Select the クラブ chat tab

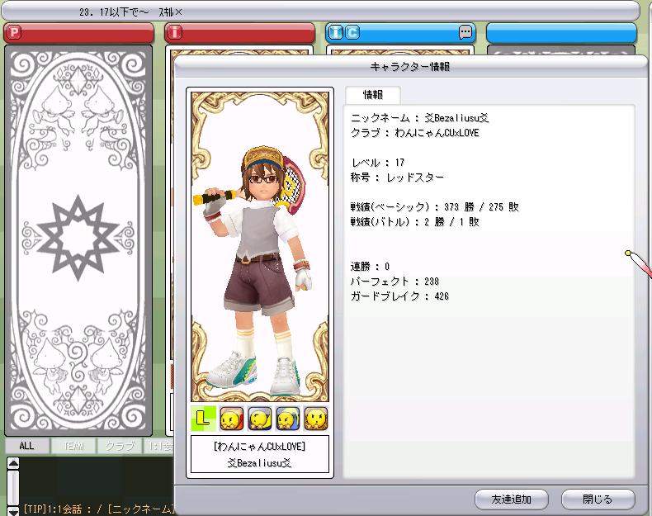120,445
